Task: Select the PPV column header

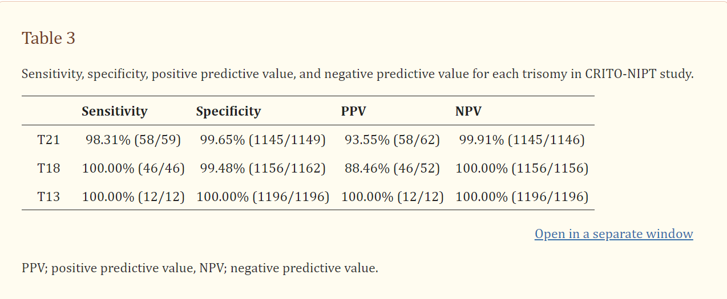Action: point(353,112)
